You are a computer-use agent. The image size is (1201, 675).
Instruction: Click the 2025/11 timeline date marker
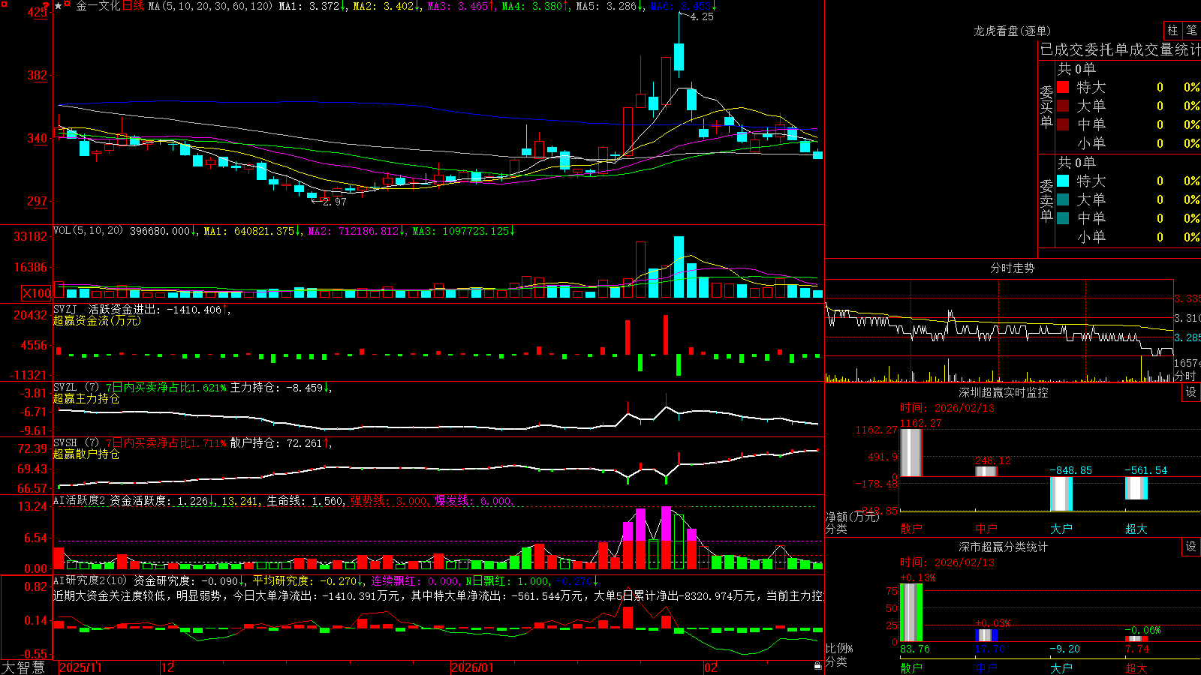coord(80,667)
